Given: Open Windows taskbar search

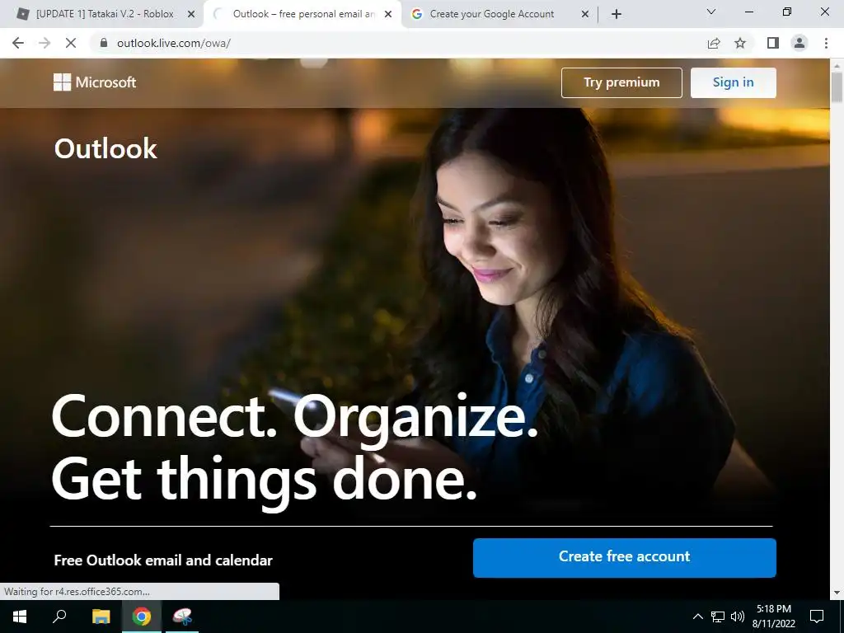Looking at the screenshot, I should pos(59,617).
